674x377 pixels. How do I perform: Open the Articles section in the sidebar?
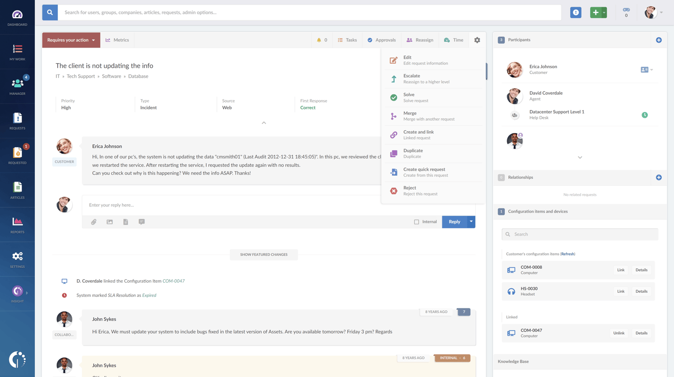click(17, 190)
